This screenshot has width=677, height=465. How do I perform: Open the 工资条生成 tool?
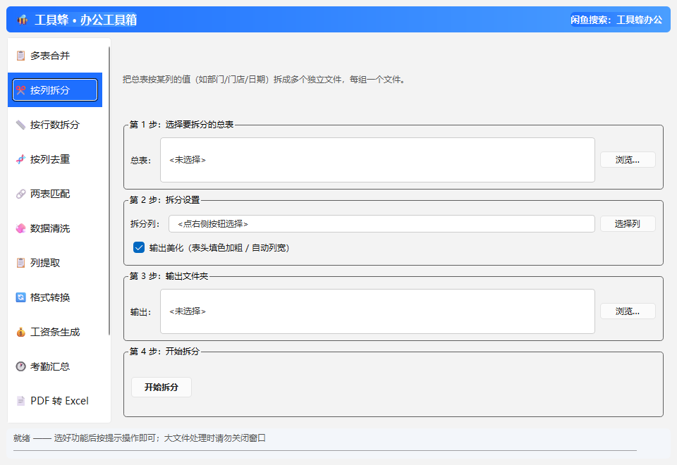click(x=55, y=332)
